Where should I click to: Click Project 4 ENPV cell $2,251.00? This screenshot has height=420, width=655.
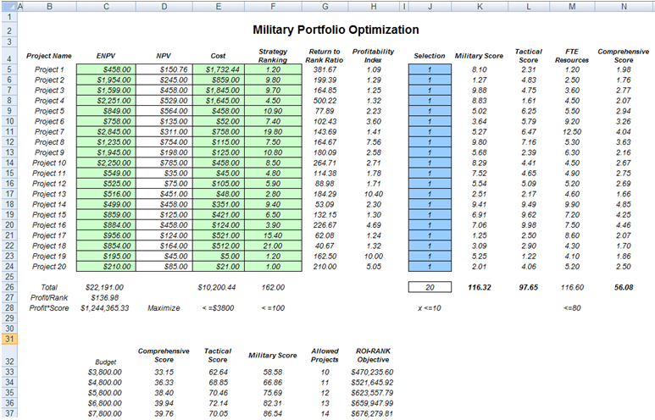coord(106,101)
